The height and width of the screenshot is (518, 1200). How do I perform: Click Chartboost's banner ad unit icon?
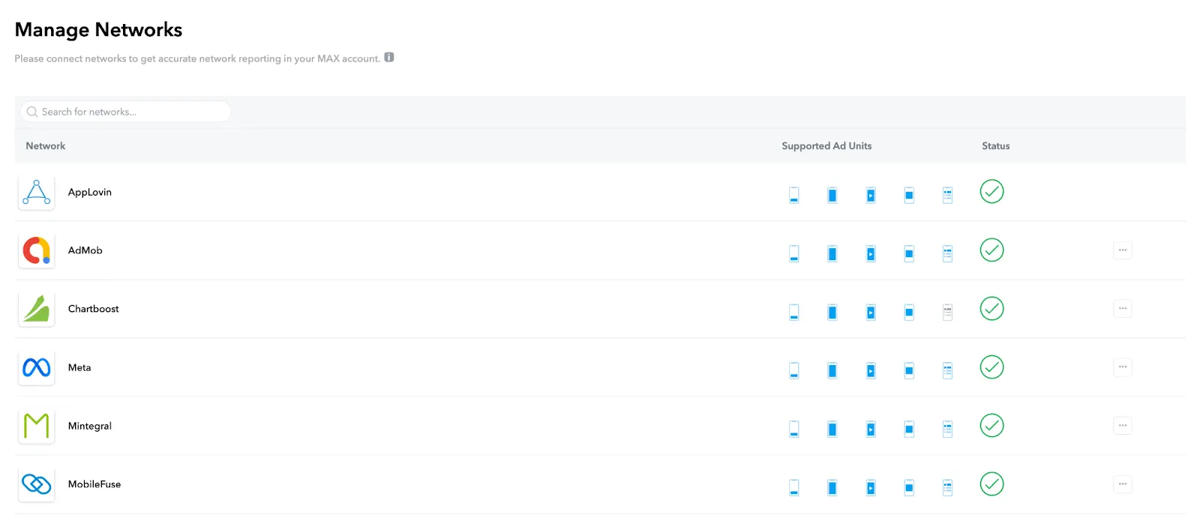pyautogui.click(x=793, y=312)
